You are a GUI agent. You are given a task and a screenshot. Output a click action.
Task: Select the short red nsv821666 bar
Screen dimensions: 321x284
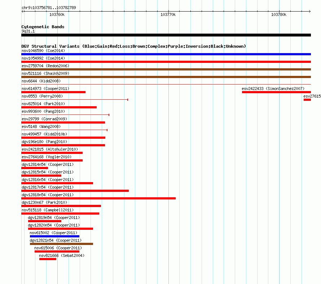coord(48,259)
